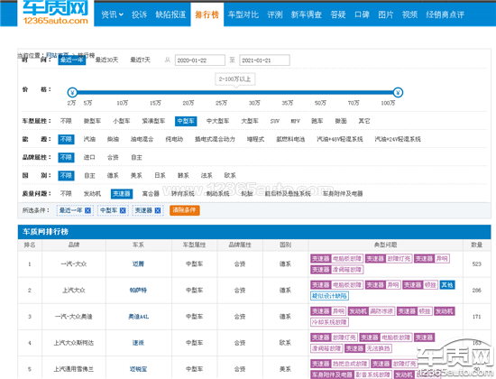Expand the 资讯 dropdown arrow in navigation
This screenshot has height=379, width=496.
tap(121, 14)
